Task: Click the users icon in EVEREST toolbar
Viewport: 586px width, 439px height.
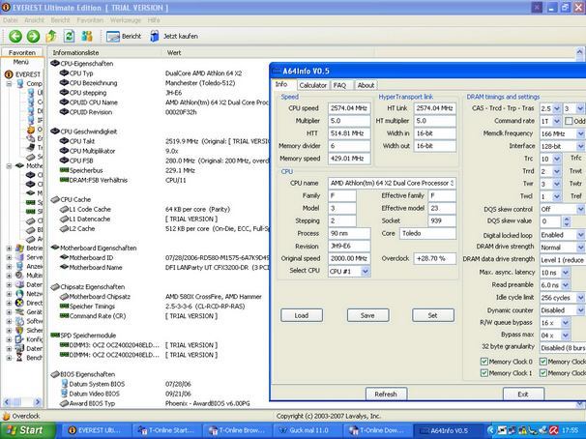Action: pos(88,36)
